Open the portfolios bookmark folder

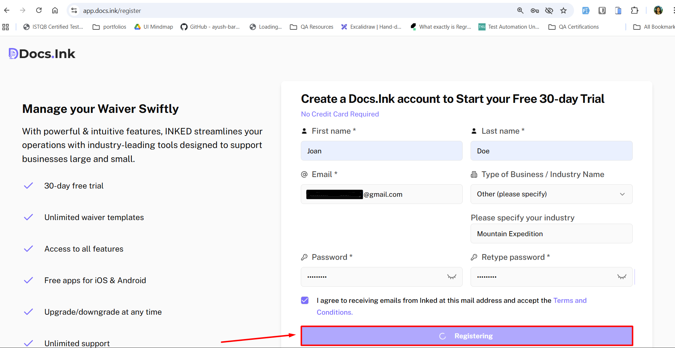[x=110, y=27]
